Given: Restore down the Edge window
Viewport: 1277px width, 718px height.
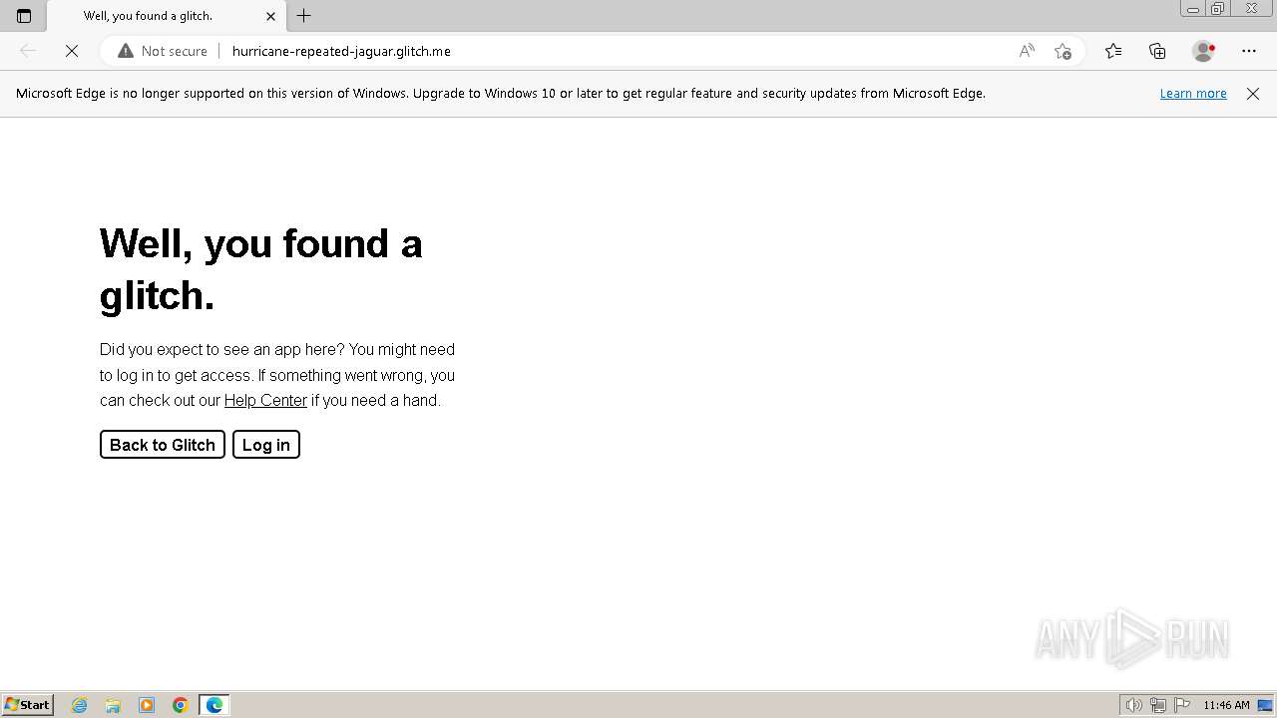Looking at the screenshot, I should (x=1218, y=9).
